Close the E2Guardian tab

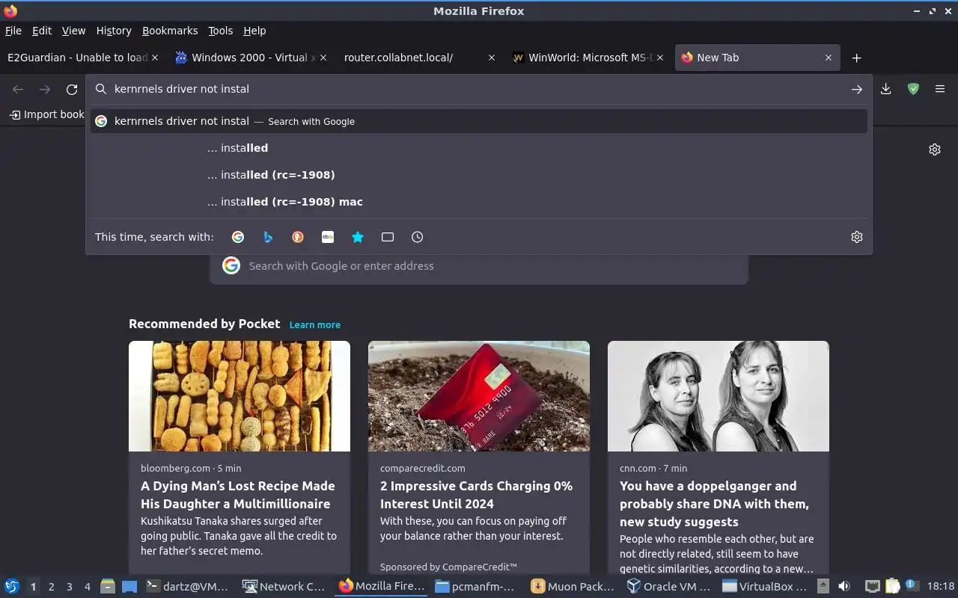(155, 58)
